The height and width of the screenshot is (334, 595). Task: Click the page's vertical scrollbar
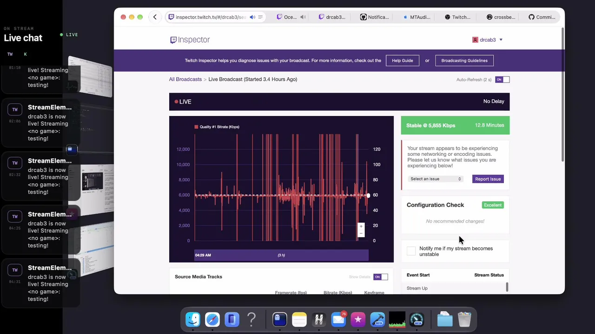(x=562, y=95)
